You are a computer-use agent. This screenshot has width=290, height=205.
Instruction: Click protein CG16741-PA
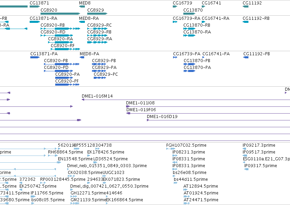tap(216, 54)
